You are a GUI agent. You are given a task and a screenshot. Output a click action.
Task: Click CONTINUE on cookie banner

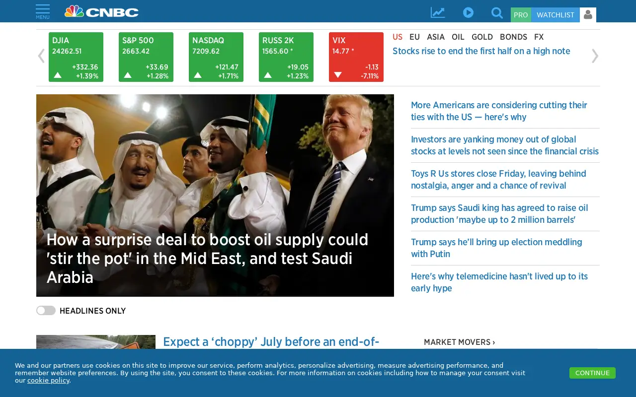tap(592, 373)
